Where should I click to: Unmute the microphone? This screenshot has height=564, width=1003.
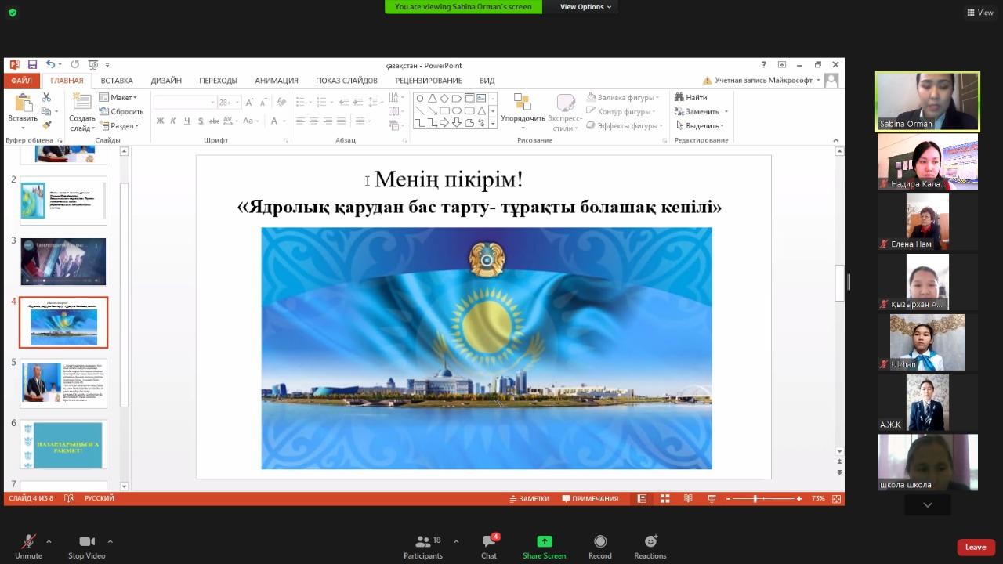pyautogui.click(x=28, y=542)
